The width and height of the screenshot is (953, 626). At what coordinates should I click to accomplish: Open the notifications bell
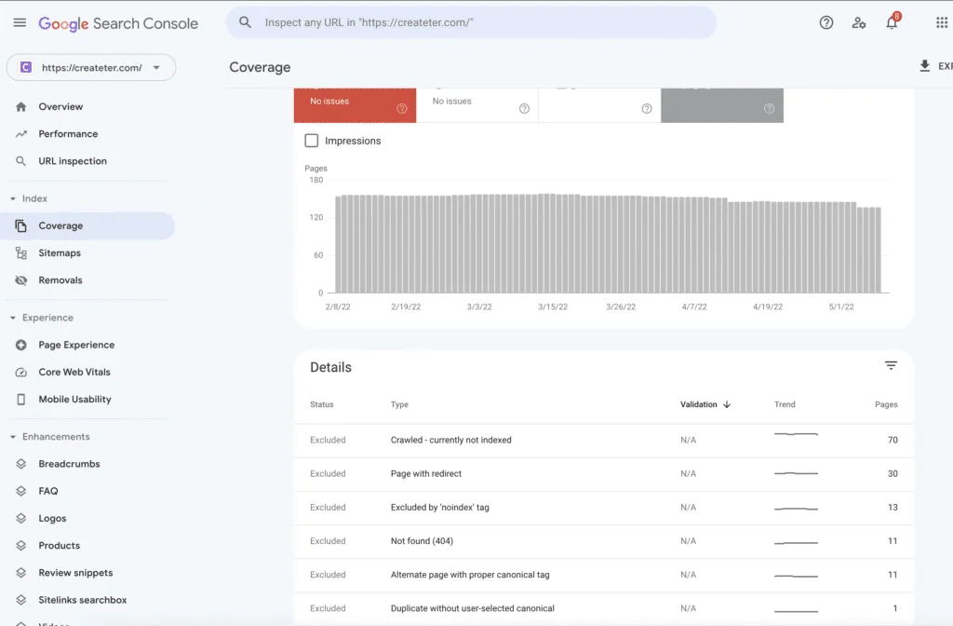(892, 22)
